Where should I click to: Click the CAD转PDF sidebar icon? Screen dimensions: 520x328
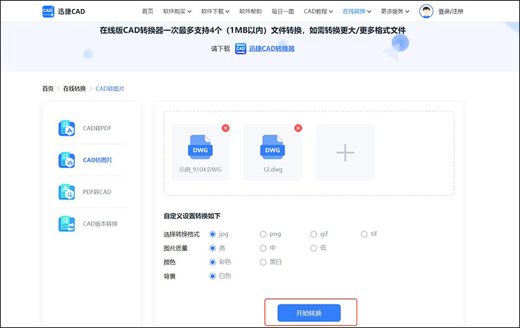tap(67, 128)
